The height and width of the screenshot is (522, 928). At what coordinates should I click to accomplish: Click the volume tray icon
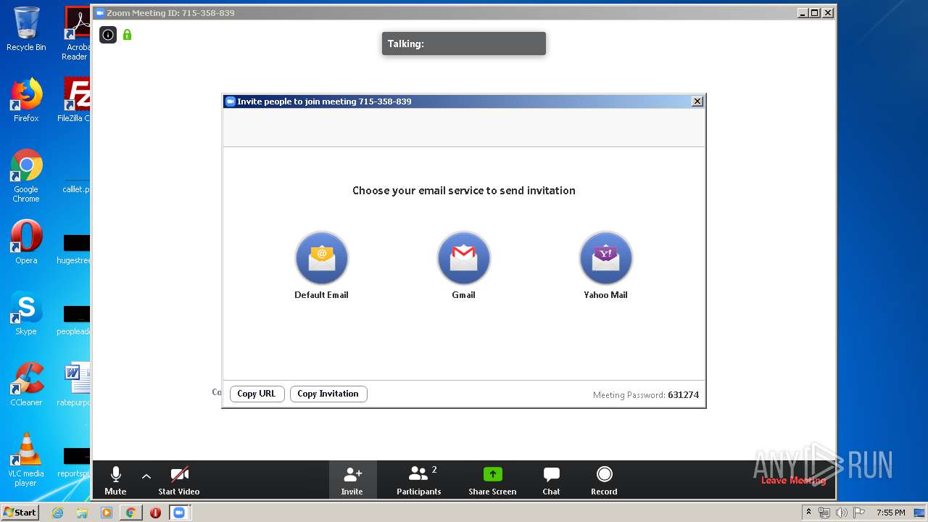coord(841,513)
